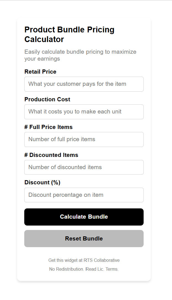Click the Retail Price input field

click(84, 84)
